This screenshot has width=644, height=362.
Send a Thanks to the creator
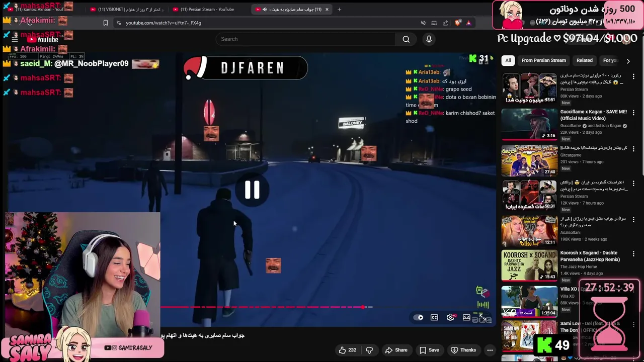(463, 350)
